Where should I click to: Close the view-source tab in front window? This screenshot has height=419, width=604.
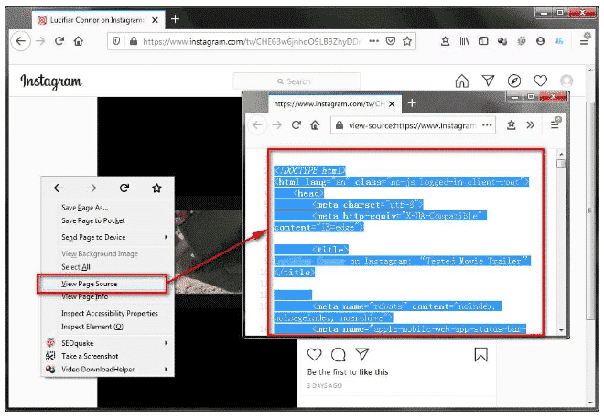pos(392,104)
